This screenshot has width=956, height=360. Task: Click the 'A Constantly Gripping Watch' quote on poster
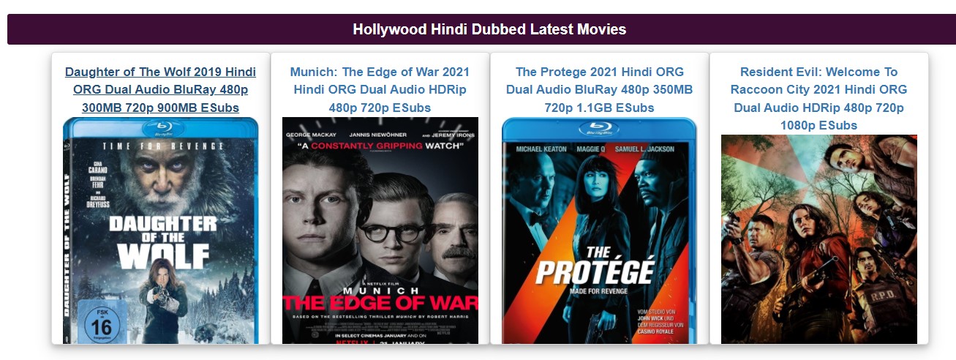pyautogui.click(x=380, y=146)
